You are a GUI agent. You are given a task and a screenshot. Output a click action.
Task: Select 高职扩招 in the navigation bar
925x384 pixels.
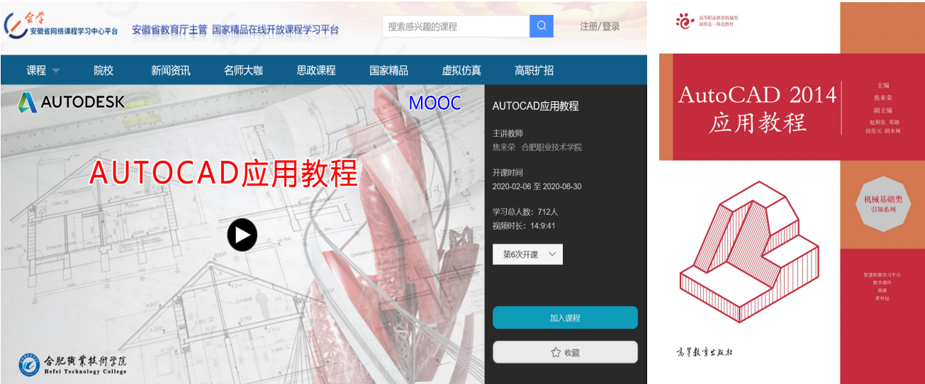click(x=534, y=70)
